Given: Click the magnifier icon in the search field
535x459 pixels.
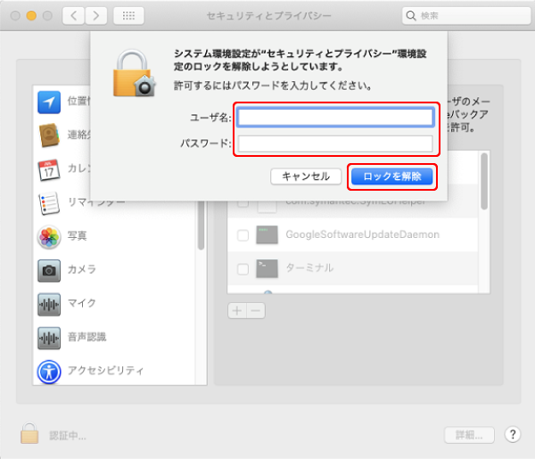Looking at the screenshot, I should point(411,16).
